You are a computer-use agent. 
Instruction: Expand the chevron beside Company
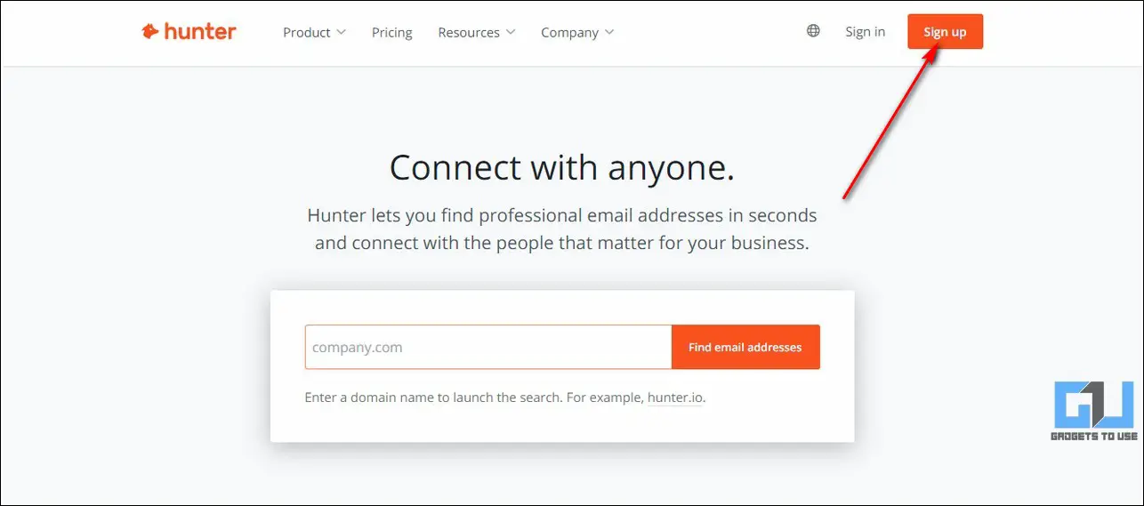click(x=609, y=32)
